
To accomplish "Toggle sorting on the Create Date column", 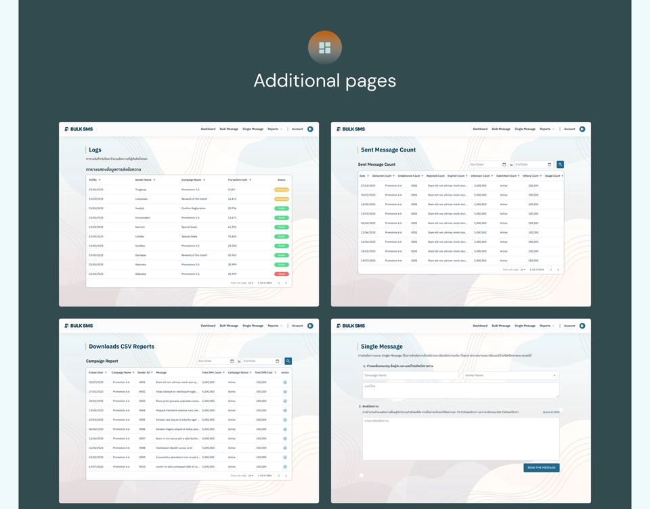I will (106, 372).
